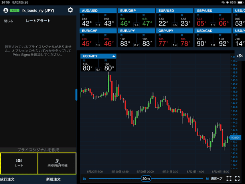Tap the iPad battery indicator
The height and width of the screenshot is (184, 245).
tap(240, 2)
